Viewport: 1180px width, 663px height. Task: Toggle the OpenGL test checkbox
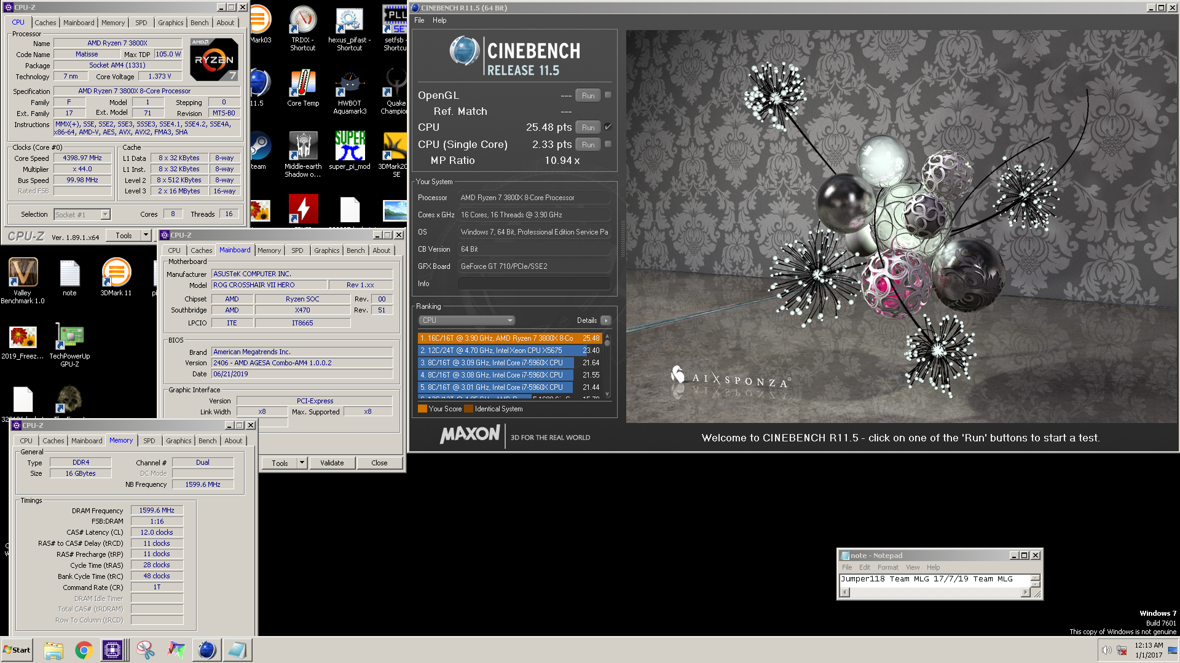(x=608, y=95)
